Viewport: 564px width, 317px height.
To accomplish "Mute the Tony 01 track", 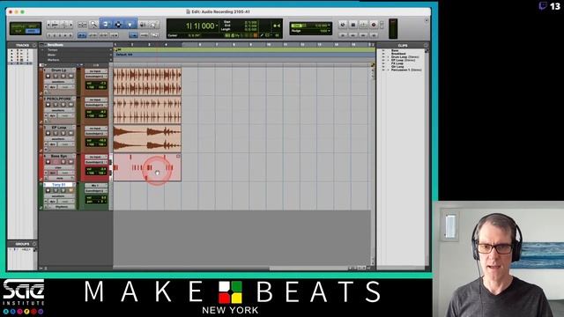I will point(70,190).
